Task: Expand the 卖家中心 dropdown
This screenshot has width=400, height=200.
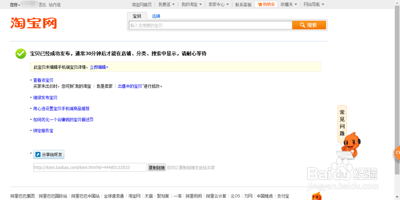Action: point(219,4)
